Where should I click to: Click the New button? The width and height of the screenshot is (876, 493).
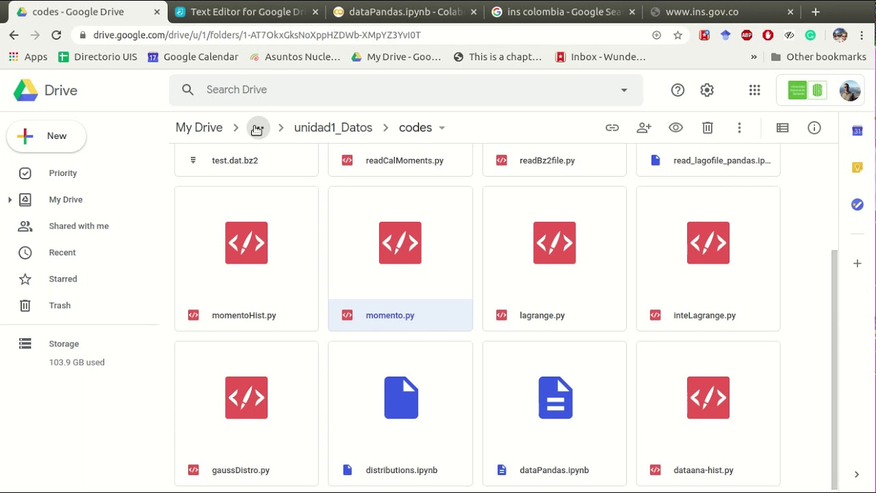pos(47,136)
